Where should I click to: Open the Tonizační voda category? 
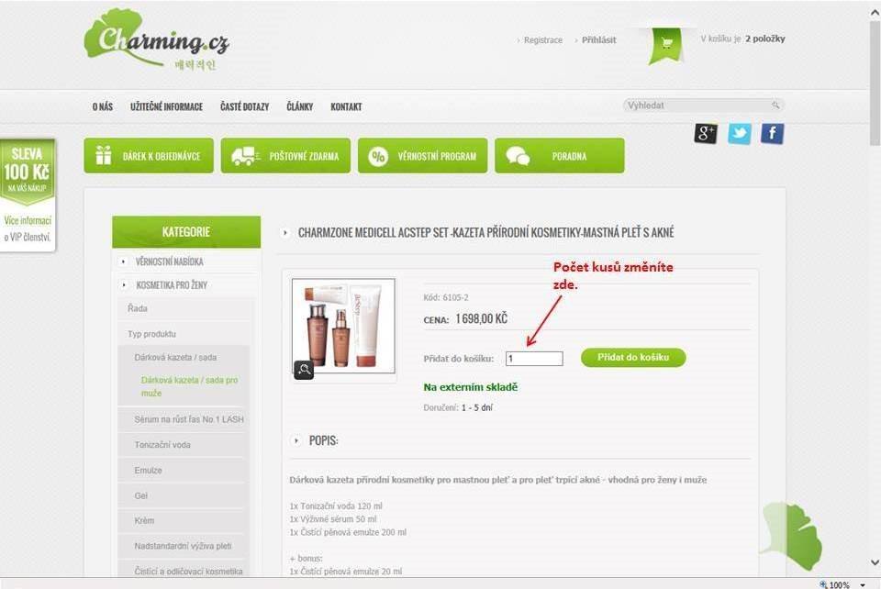click(x=162, y=445)
